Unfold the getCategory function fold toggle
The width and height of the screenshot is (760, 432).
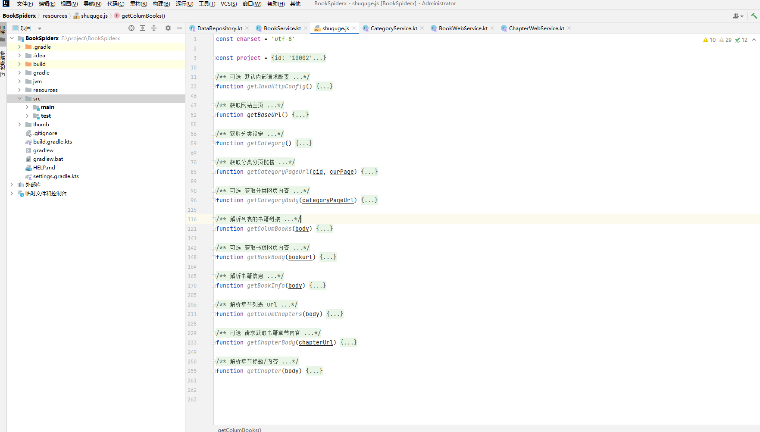[x=213, y=143]
